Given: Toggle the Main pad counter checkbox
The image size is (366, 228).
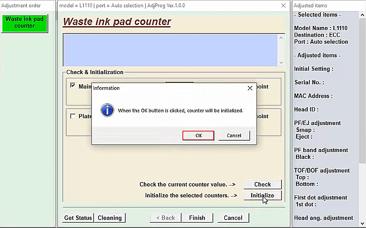Looking at the screenshot, I should (x=73, y=86).
